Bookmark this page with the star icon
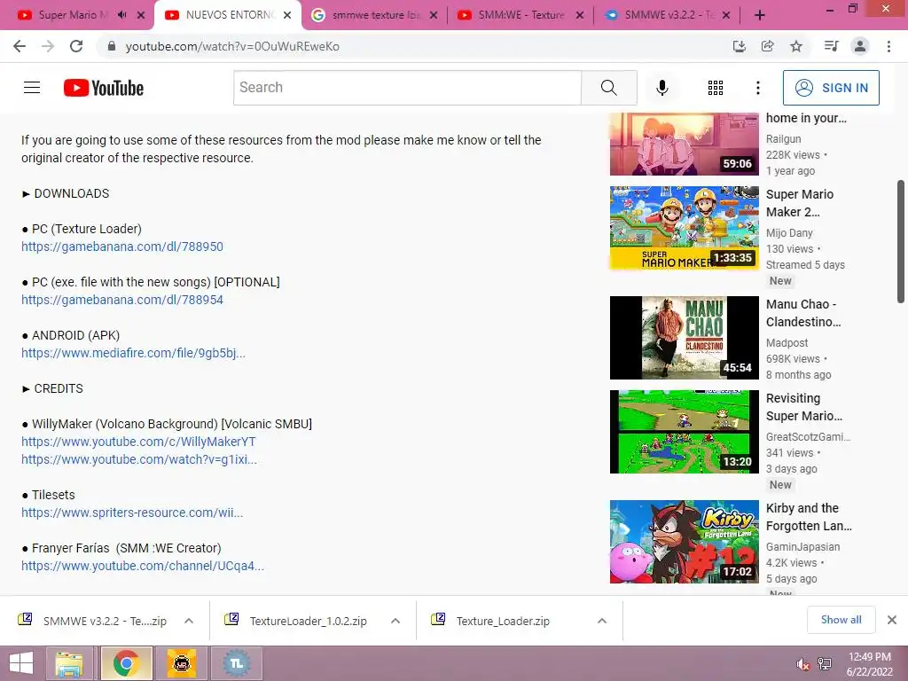This screenshot has height=681, width=908. click(796, 46)
